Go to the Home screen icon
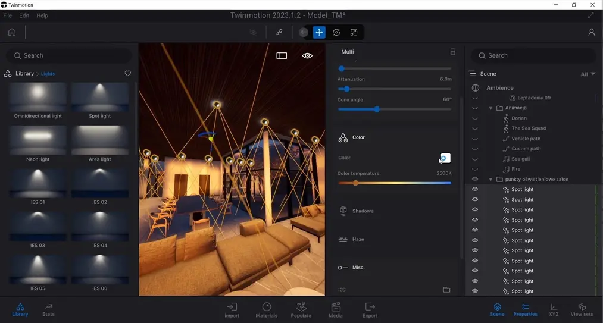 coord(12,32)
